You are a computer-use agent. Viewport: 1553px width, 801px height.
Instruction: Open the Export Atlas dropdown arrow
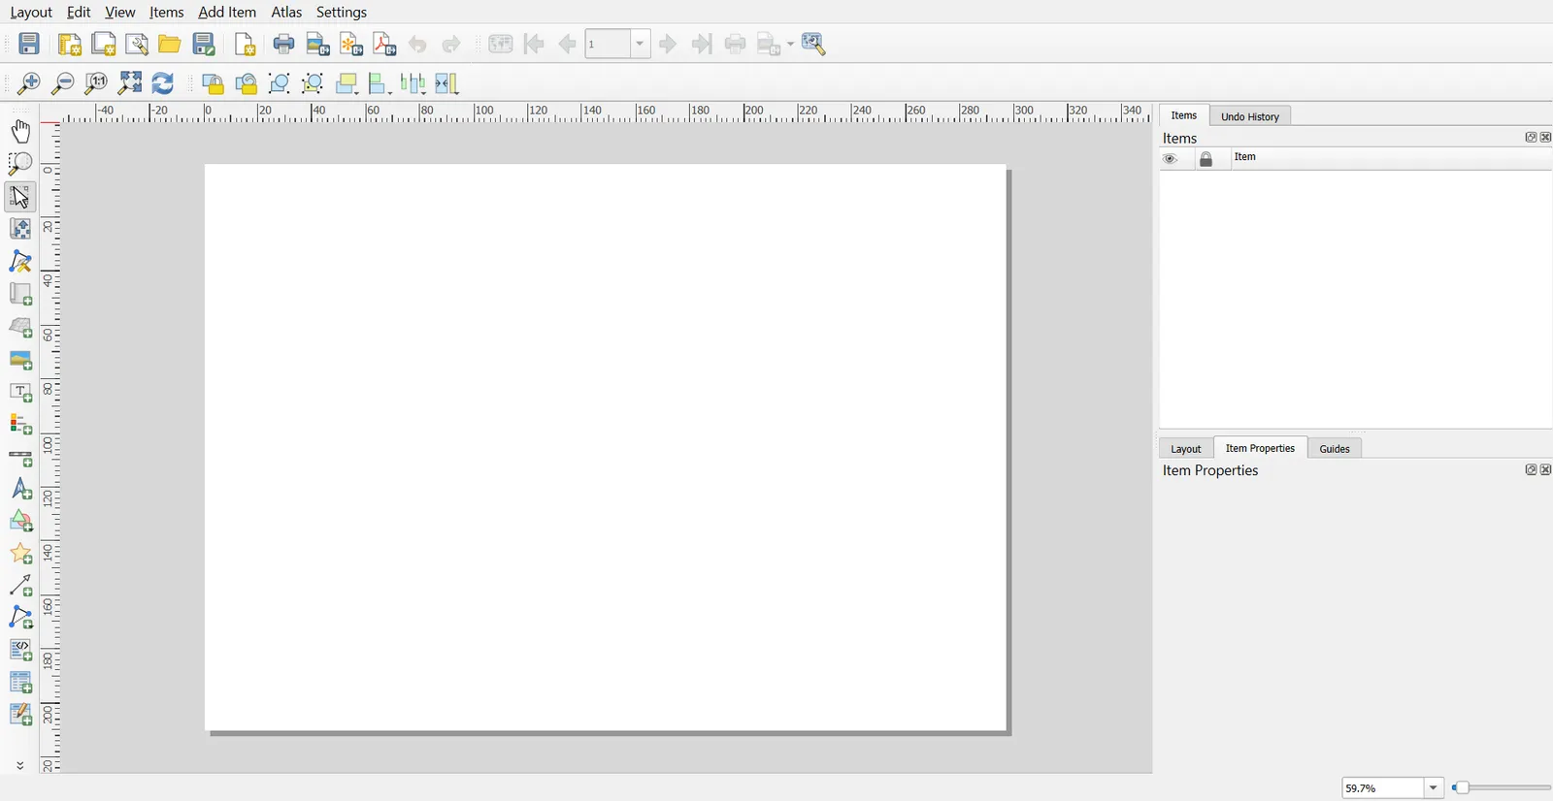(791, 45)
